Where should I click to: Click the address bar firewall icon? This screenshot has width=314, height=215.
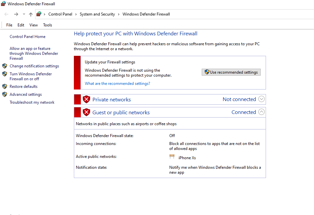point(39,14)
